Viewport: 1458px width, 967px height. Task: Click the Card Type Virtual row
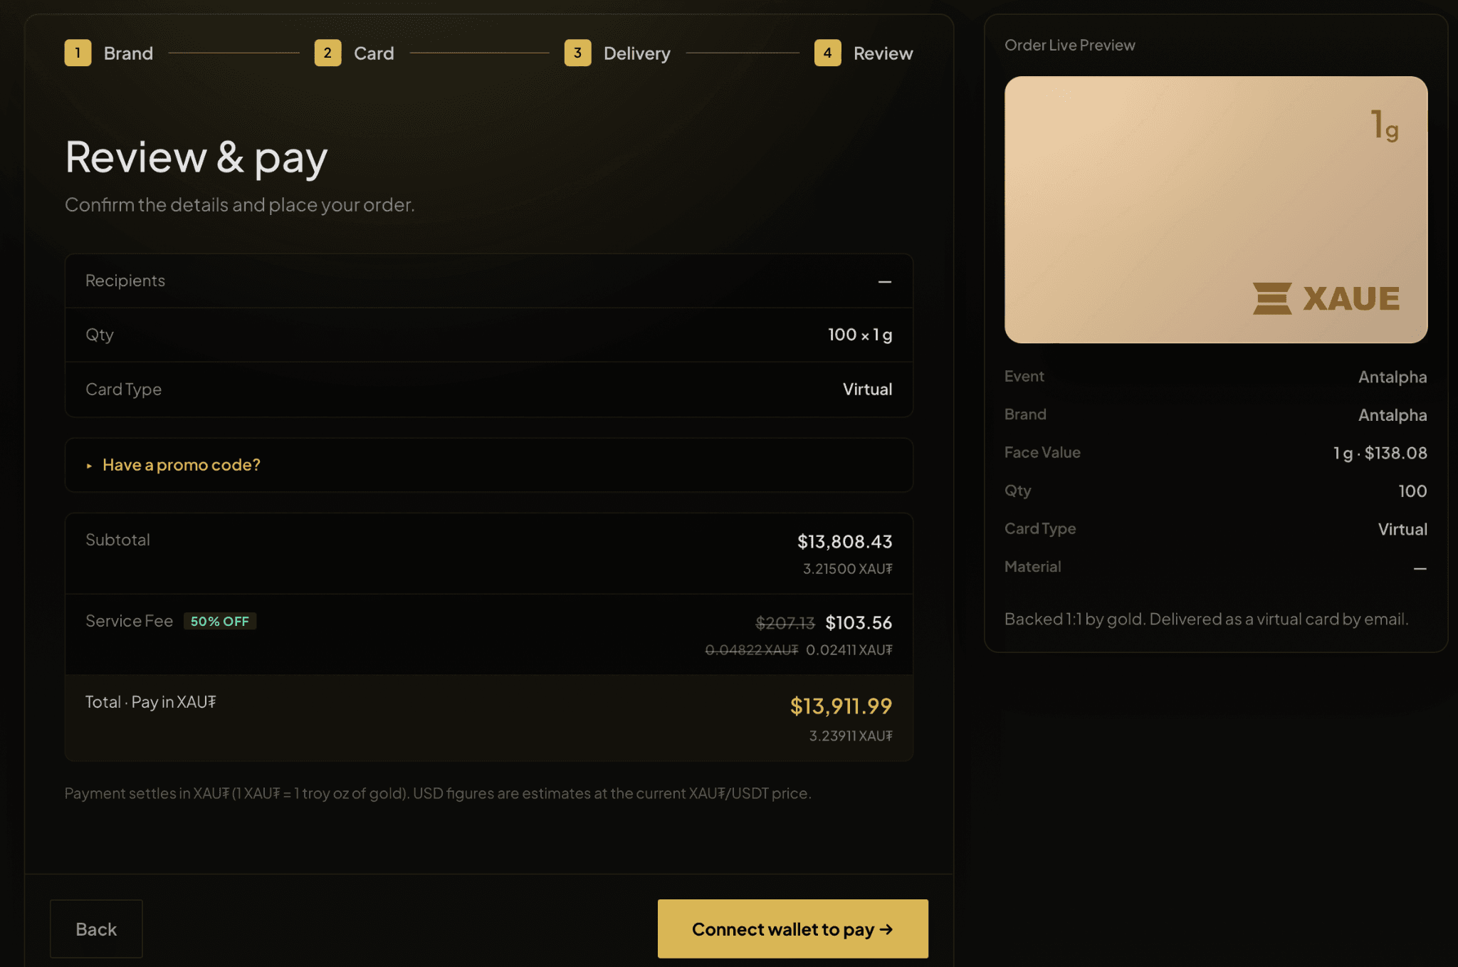pyautogui.click(x=489, y=390)
